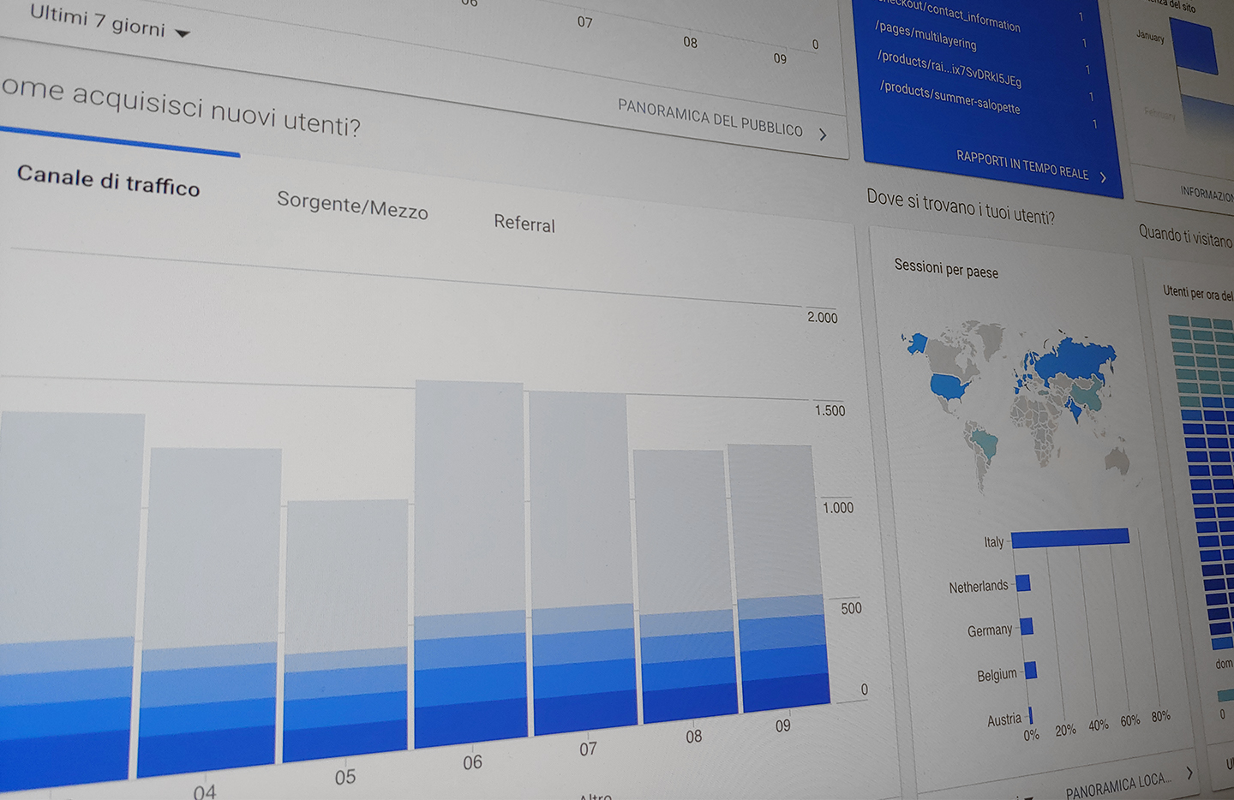1234x800 pixels.
Task: Click the Netherlands bar in country chart
Action: 1022,583
